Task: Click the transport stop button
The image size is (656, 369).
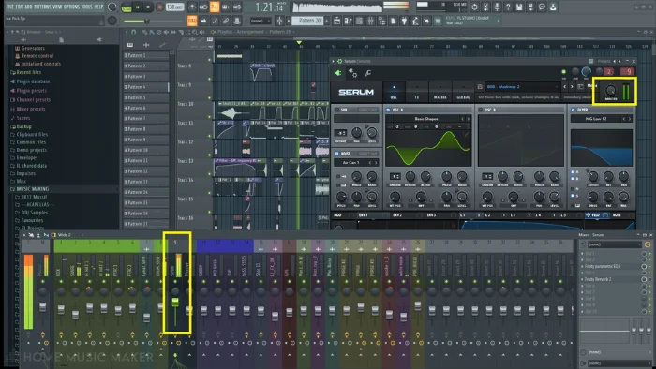Action: 148,7
